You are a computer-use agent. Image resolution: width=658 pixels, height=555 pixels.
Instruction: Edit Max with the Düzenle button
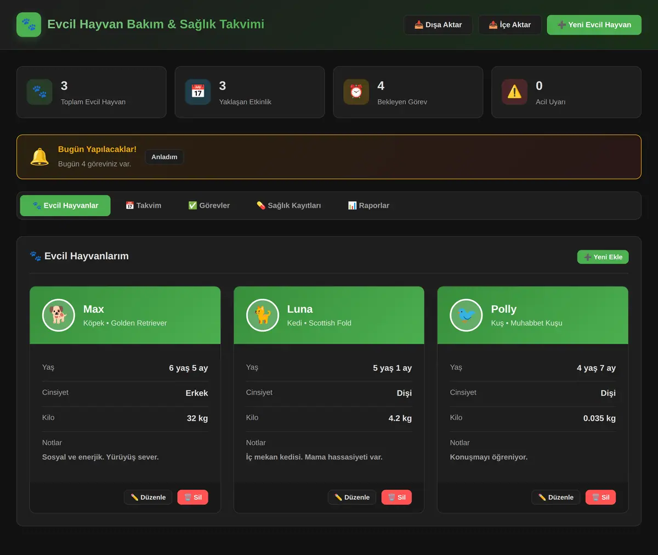(148, 497)
